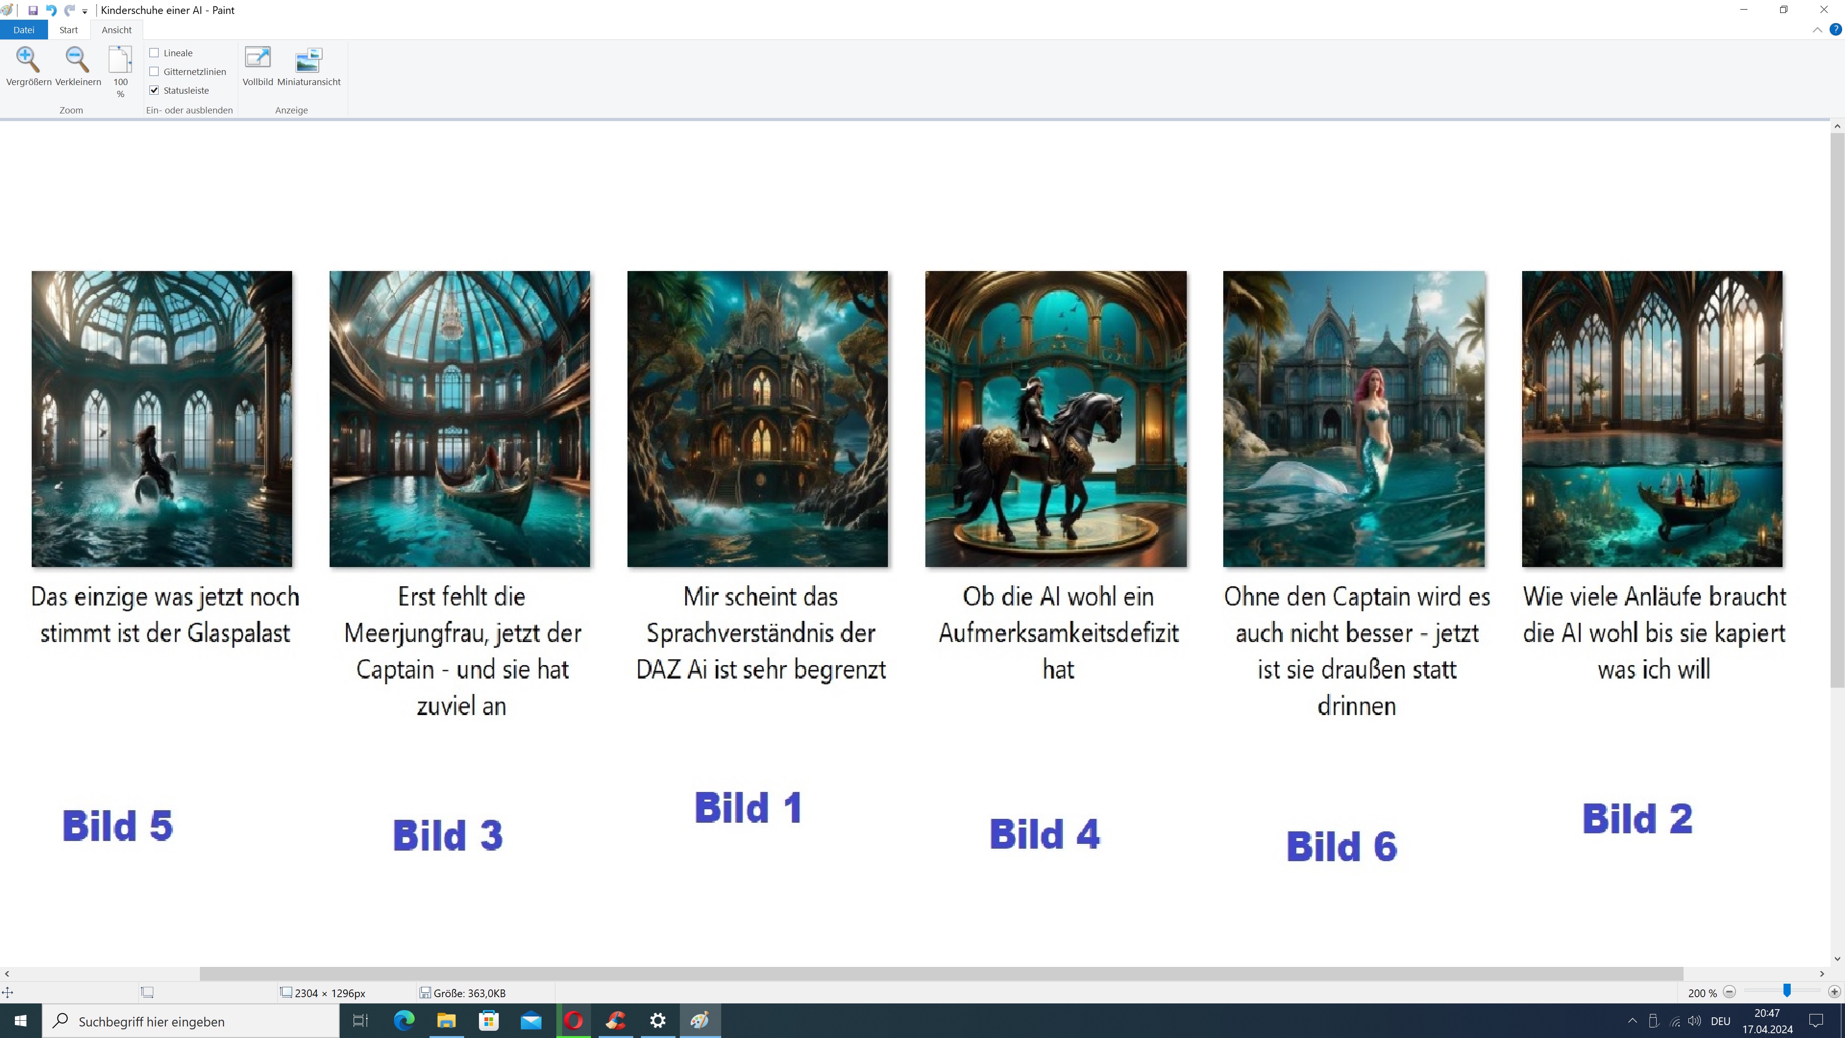
Task: Show hidden system tray icons
Action: coord(1632,1021)
